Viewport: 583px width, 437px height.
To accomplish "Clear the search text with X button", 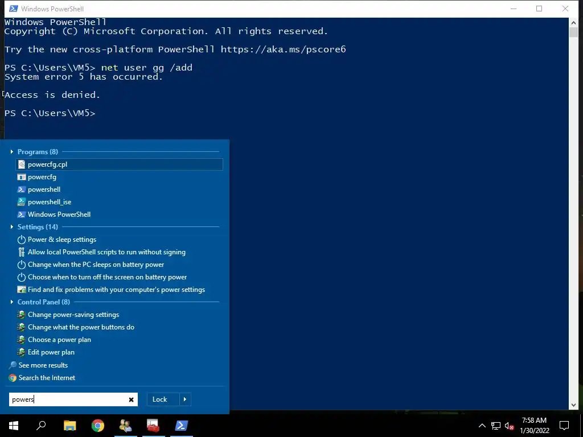I will (132, 399).
